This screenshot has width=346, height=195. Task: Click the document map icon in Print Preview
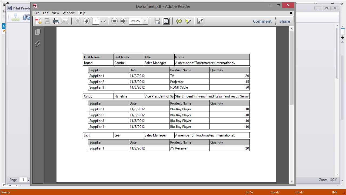coord(15,17)
